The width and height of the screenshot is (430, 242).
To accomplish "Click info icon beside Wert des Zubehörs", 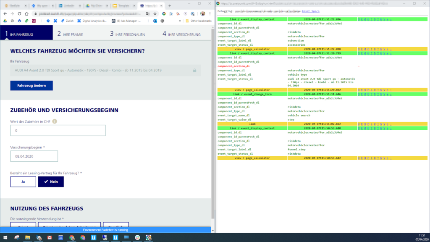I will [55, 121].
